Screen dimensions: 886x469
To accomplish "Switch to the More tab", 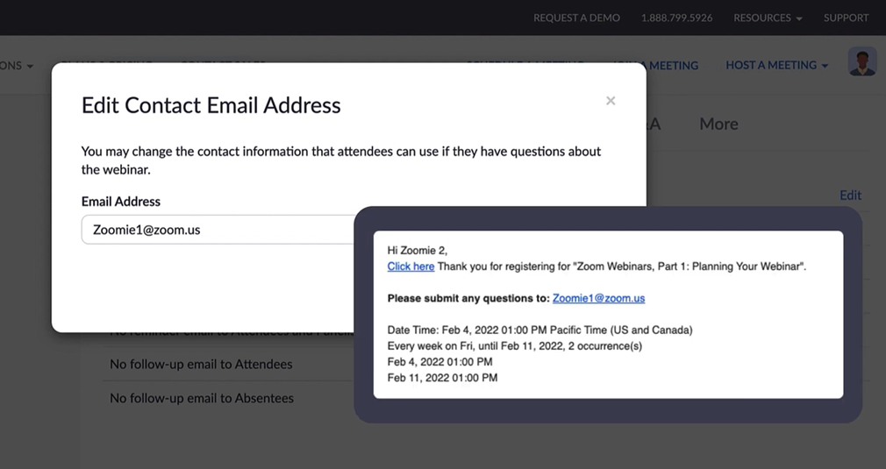I will tap(718, 124).
